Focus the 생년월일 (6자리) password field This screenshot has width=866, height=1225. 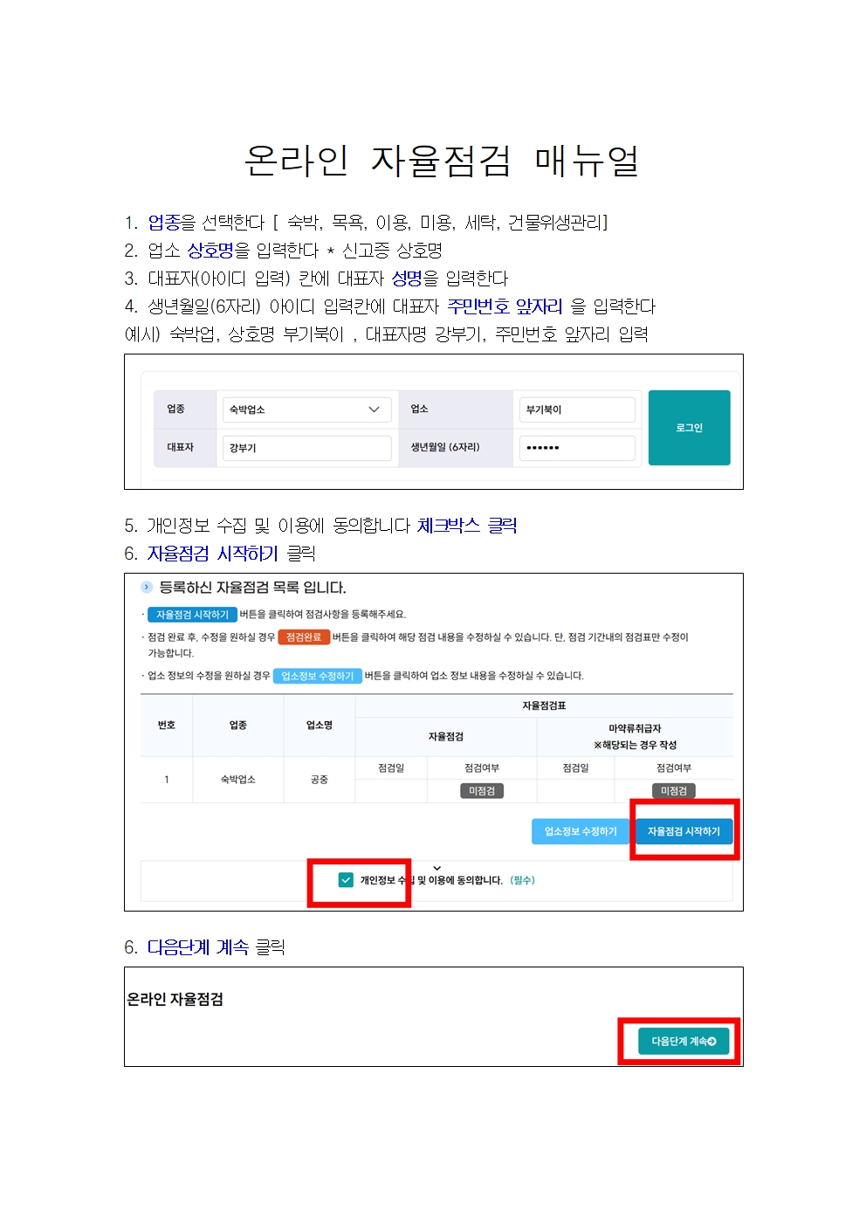click(x=576, y=448)
